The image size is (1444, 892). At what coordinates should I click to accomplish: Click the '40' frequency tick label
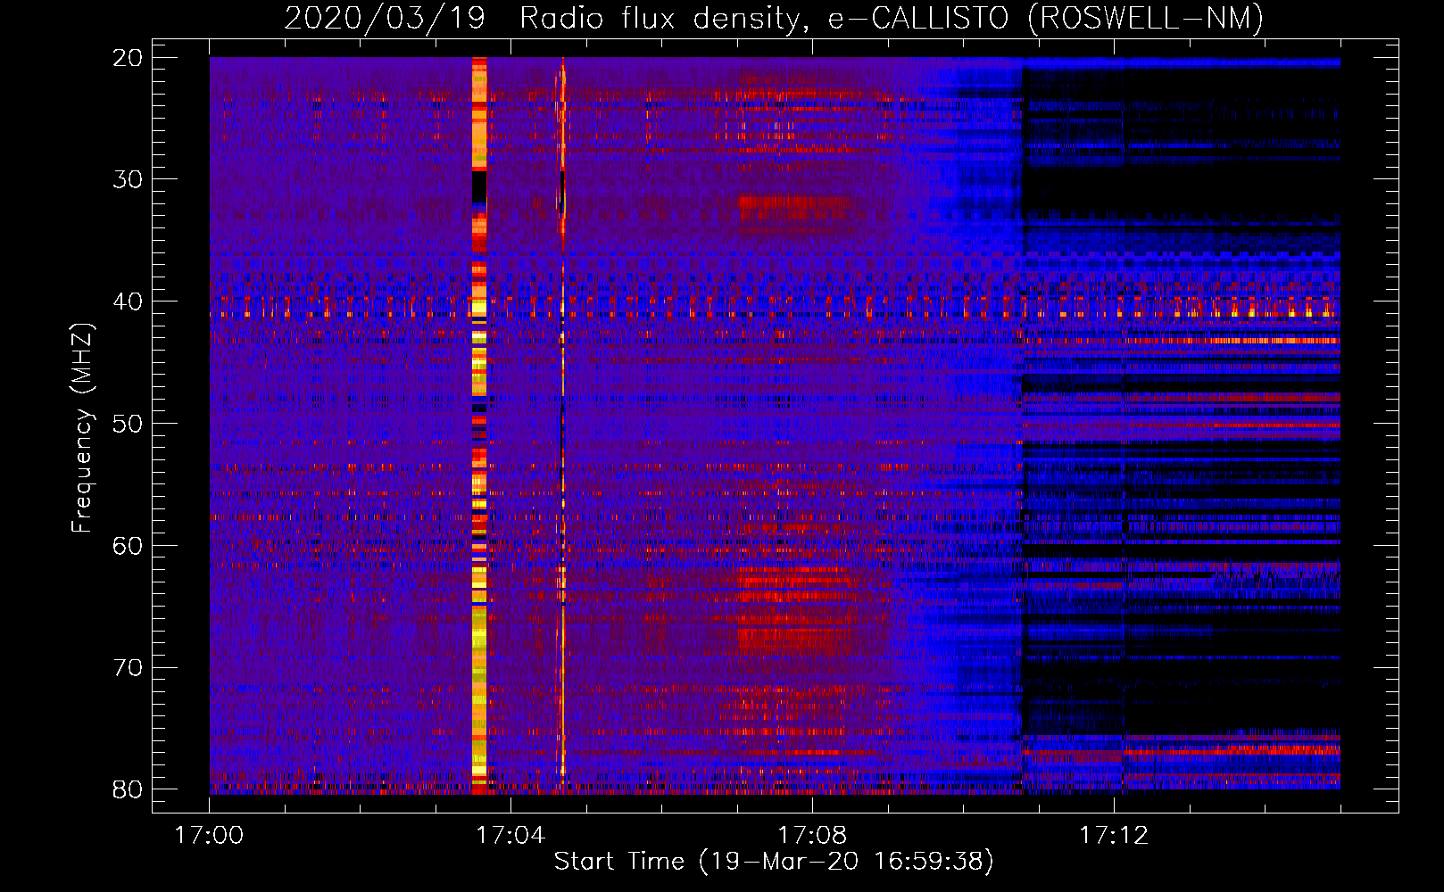[128, 301]
